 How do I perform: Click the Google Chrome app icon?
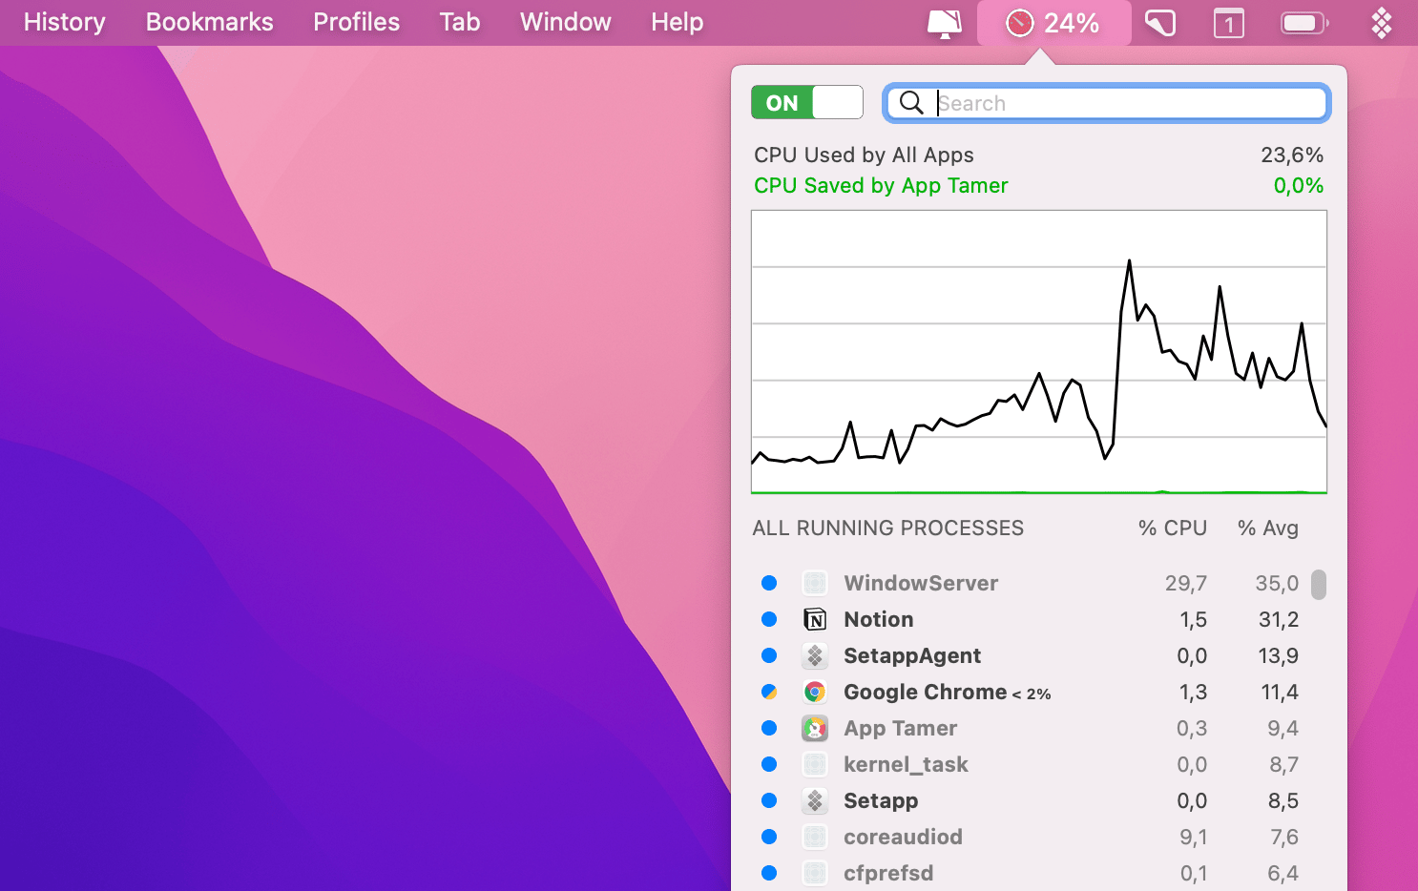pos(815,692)
